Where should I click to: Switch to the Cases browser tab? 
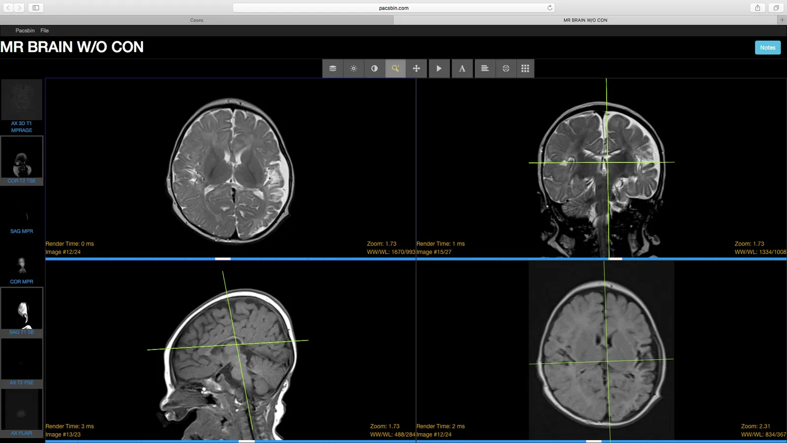tap(197, 20)
